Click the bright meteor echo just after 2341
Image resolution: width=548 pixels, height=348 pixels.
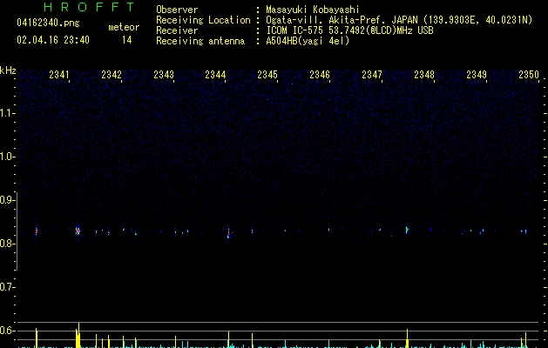[78, 231]
